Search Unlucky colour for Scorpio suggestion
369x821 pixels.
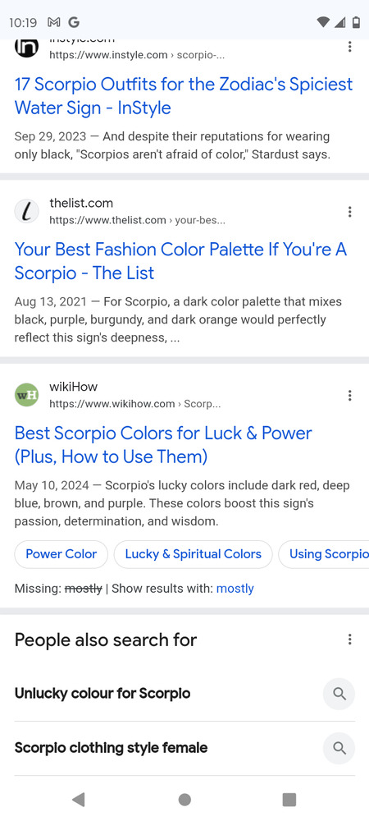coord(102,694)
